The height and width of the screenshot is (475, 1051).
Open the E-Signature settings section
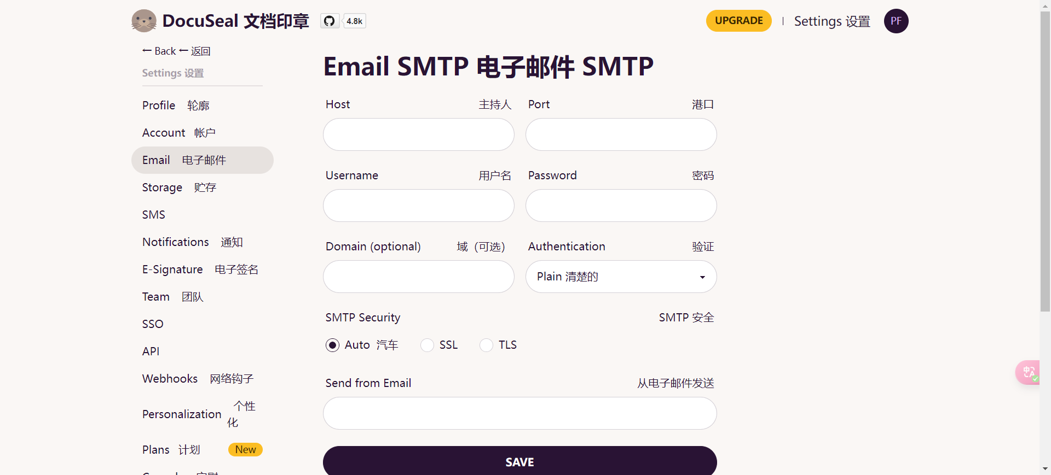(172, 269)
